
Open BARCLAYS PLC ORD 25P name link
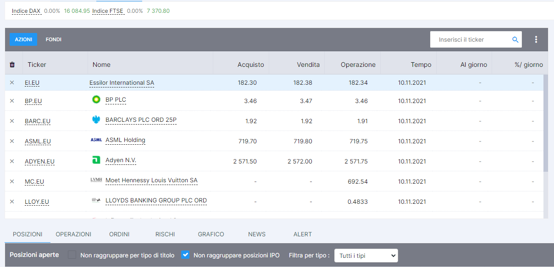tap(141, 120)
